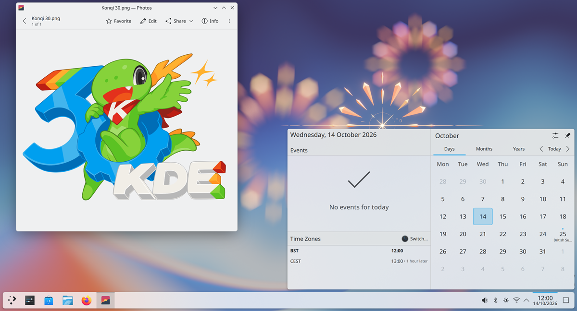This screenshot has width=577, height=311.
Task: Select October 22 in the calendar
Action: click(x=502, y=234)
